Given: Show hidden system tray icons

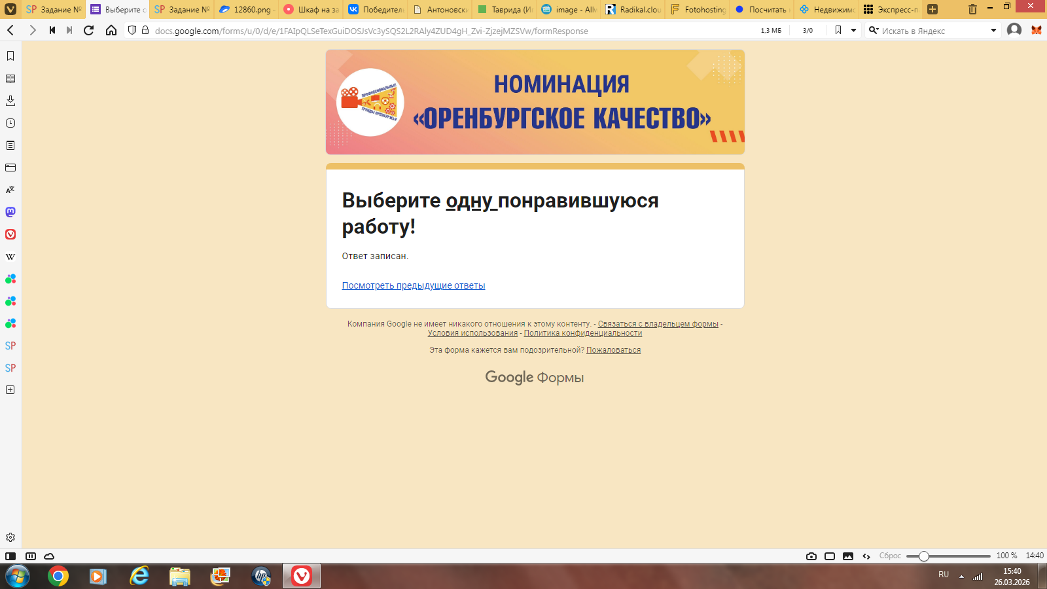Looking at the screenshot, I should tap(961, 577).
